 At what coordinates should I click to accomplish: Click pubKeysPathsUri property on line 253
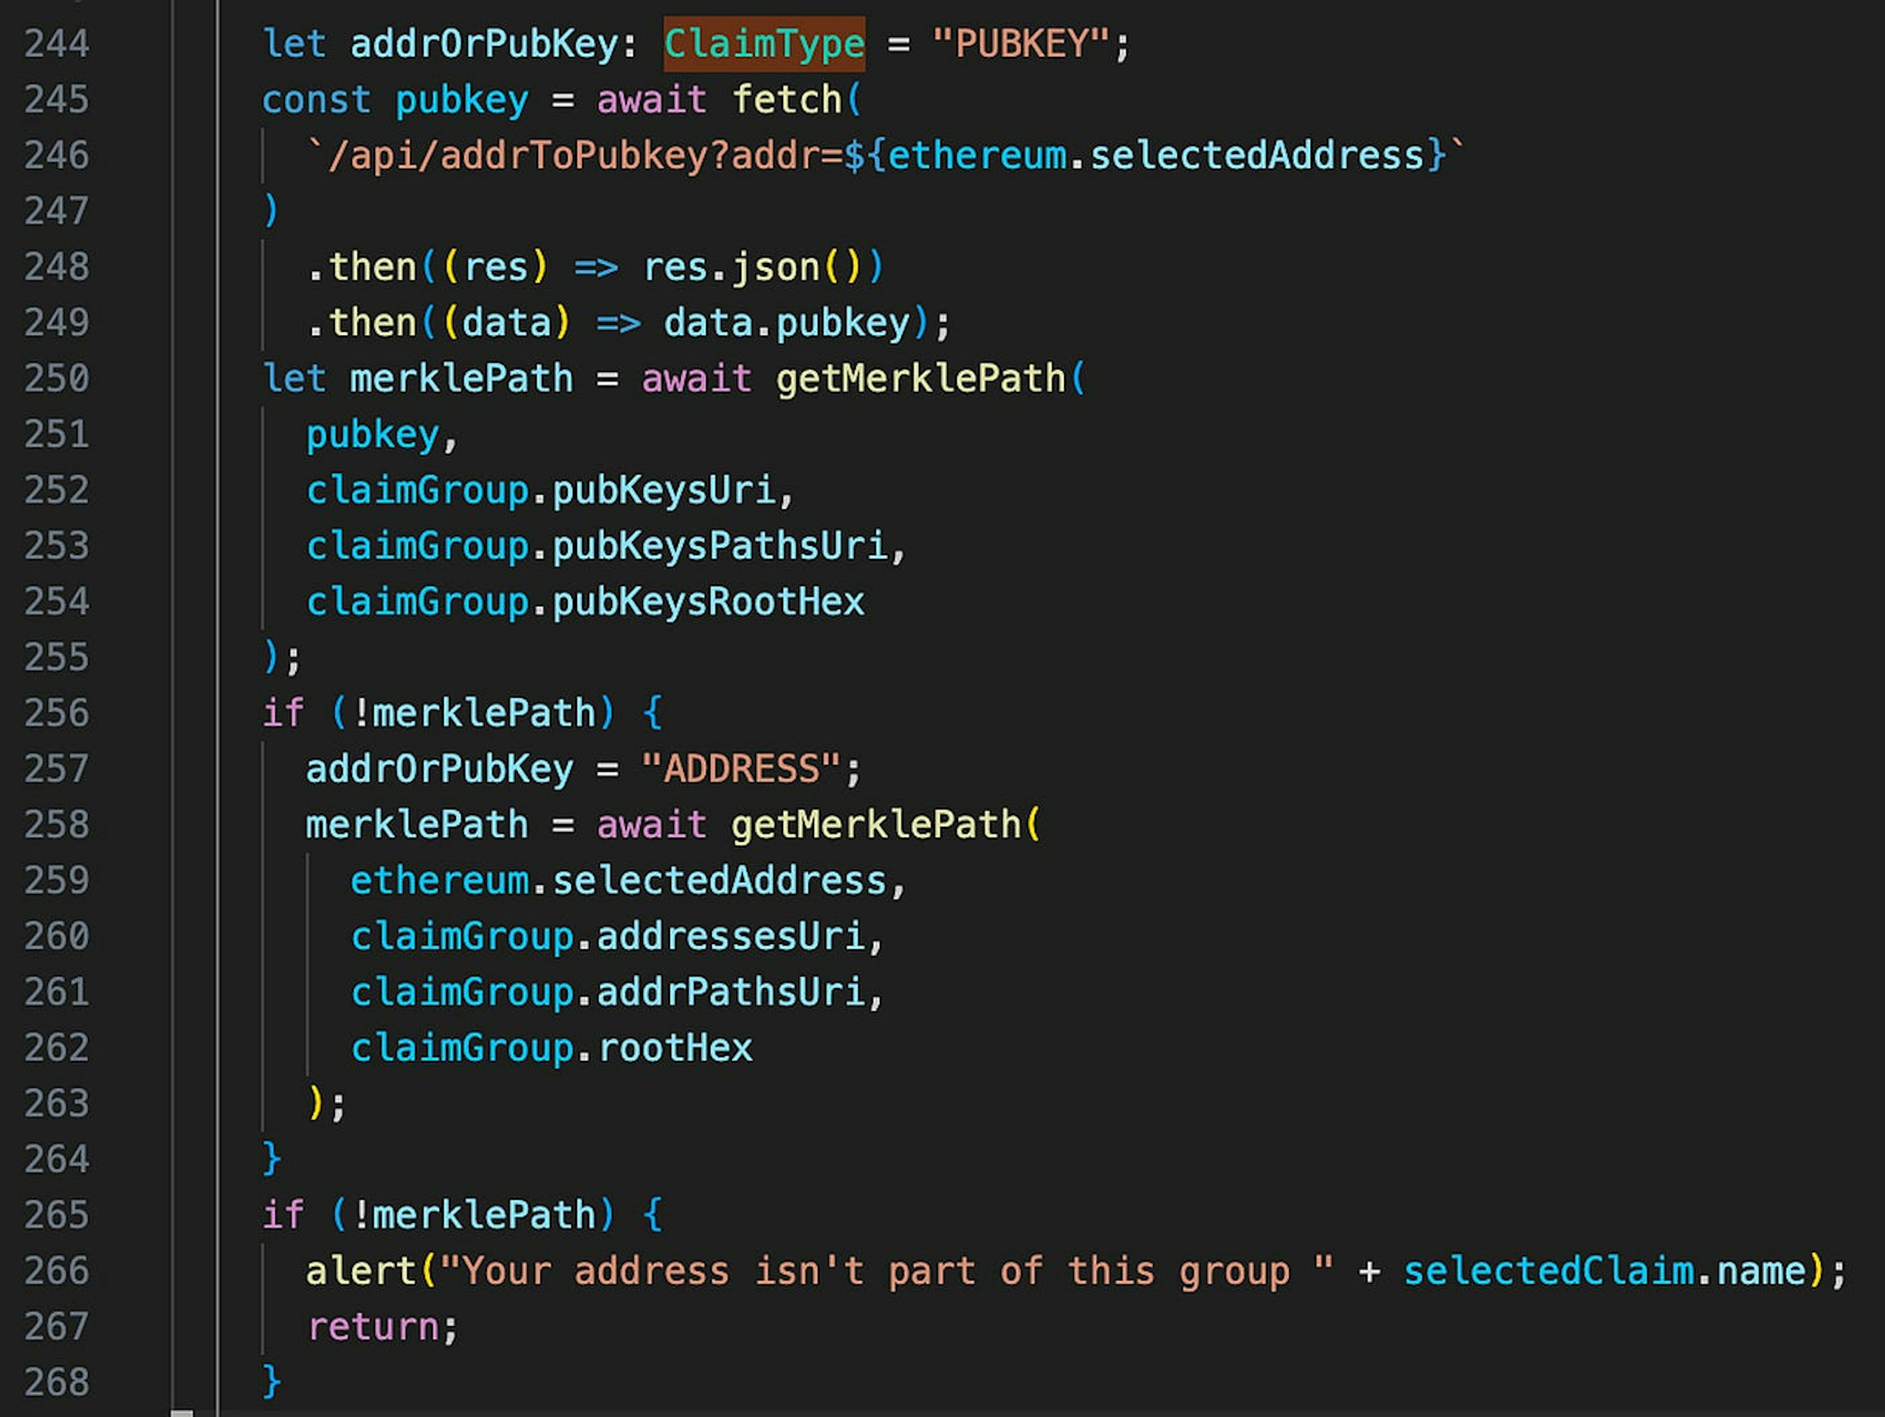coord(719,546)
